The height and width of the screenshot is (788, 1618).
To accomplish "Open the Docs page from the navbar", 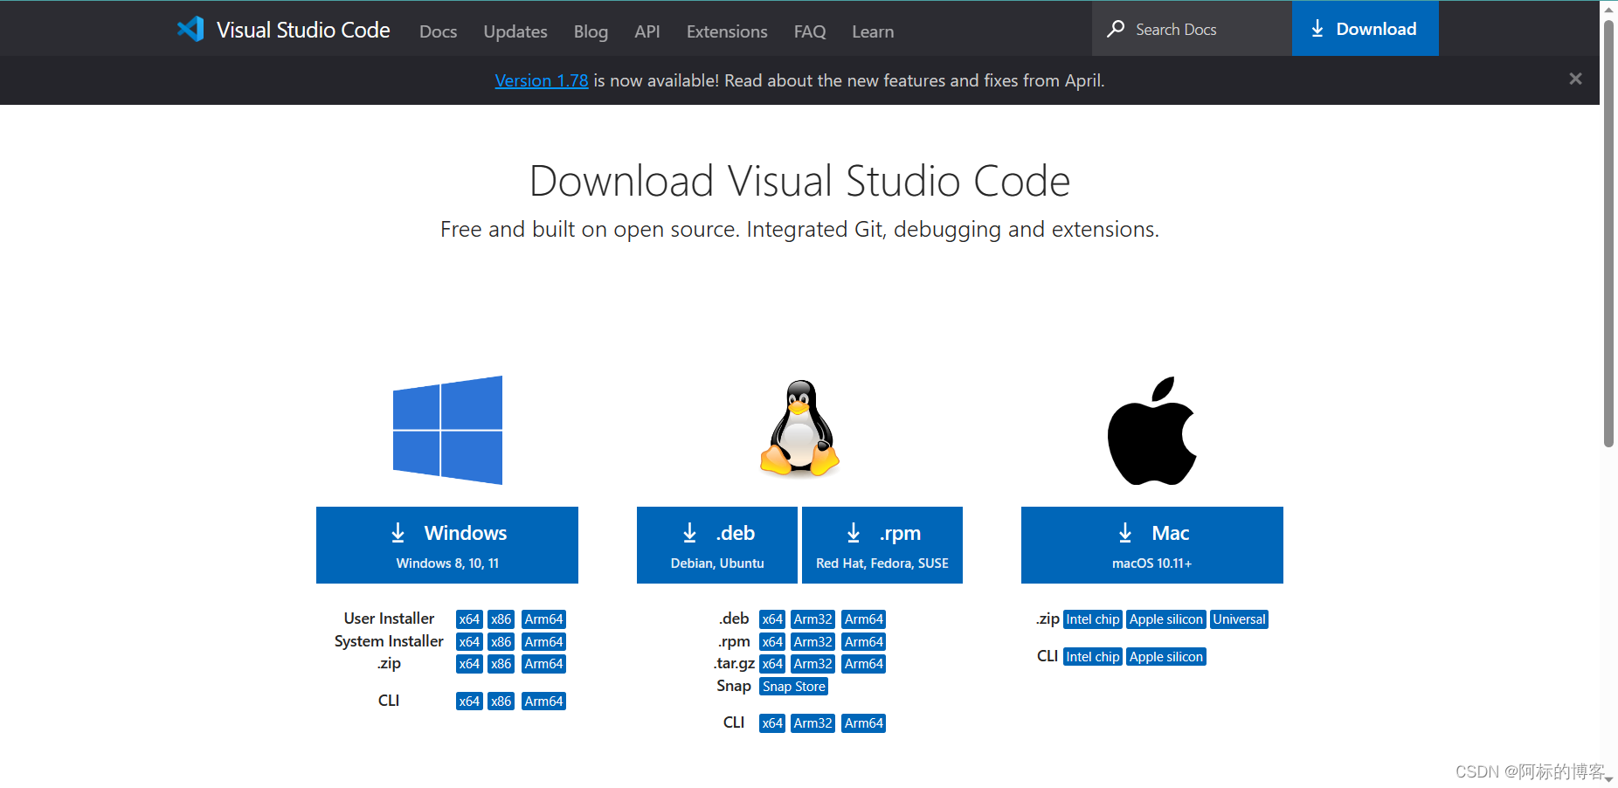I will click(437, 31).
